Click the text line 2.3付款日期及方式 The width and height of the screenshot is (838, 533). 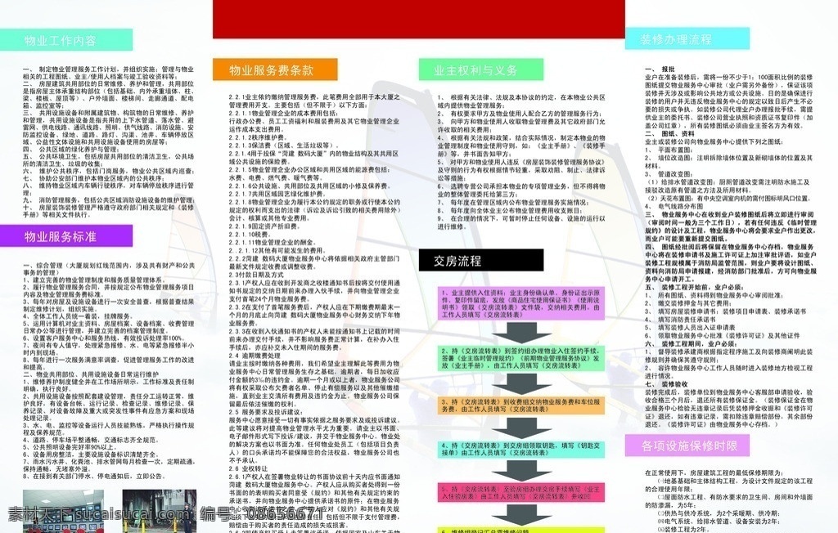tap(256, 275)
